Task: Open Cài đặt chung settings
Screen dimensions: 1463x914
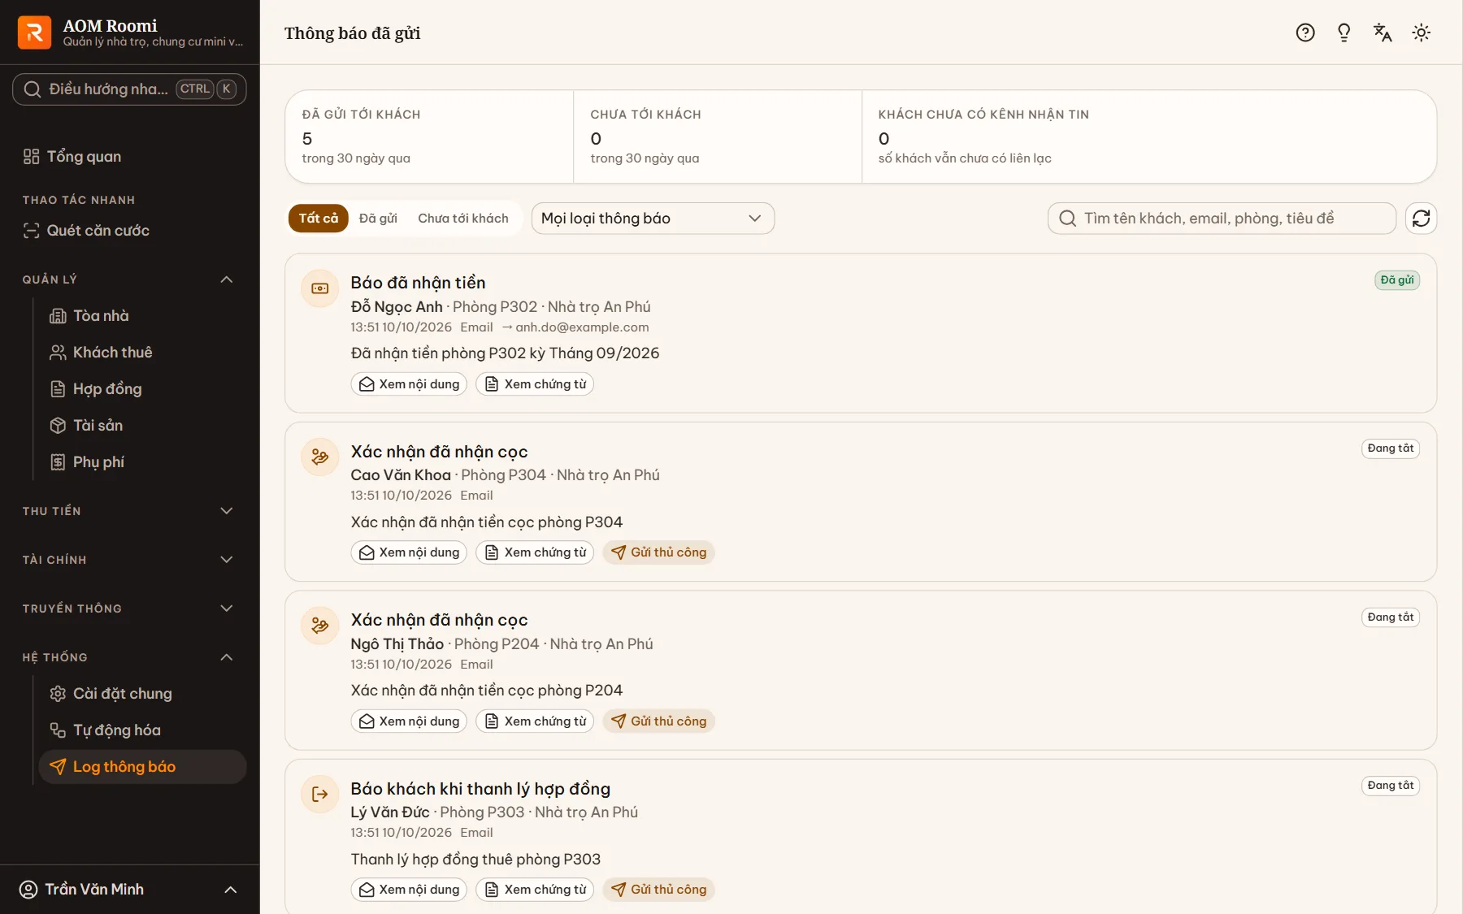Action: 142,694
